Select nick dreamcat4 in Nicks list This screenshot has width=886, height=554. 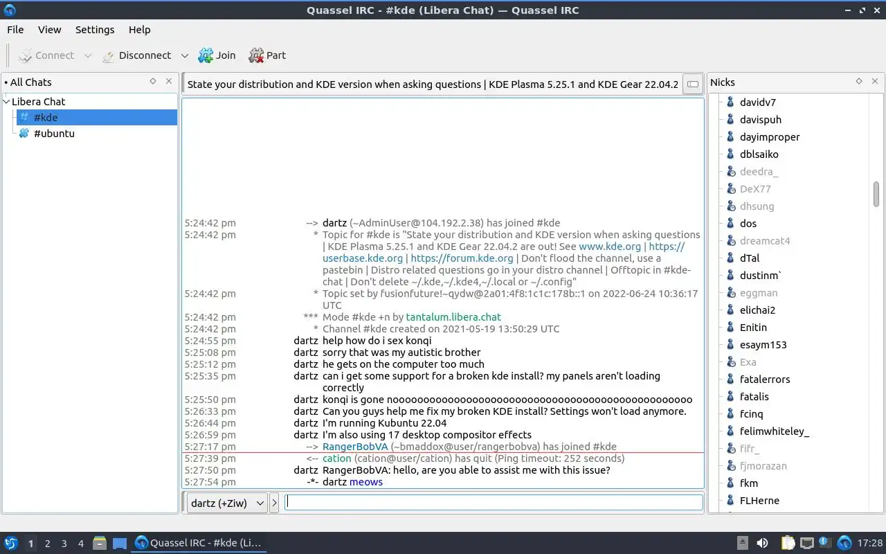tap(765, 241)
